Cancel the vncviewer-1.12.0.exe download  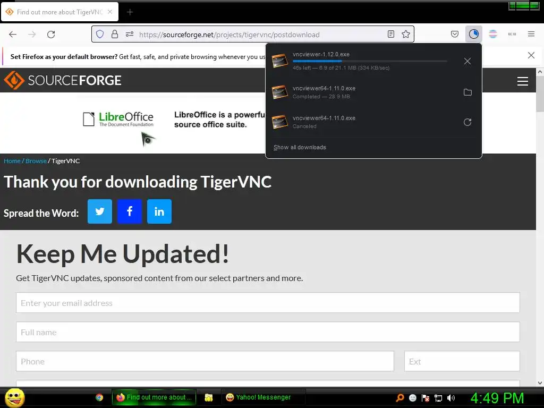467,62
